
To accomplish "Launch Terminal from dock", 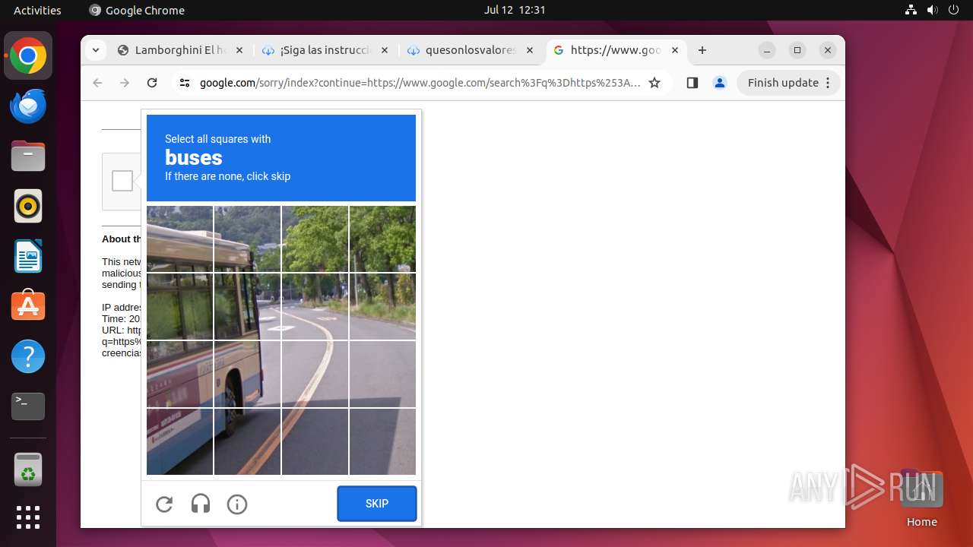I will 28,406.
